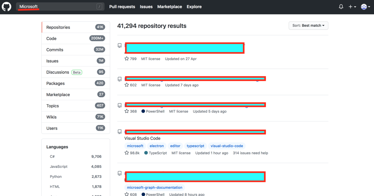Open Issues in top navigation
The height and width of the screenshot is (196, 374).
tap(146, 7)
